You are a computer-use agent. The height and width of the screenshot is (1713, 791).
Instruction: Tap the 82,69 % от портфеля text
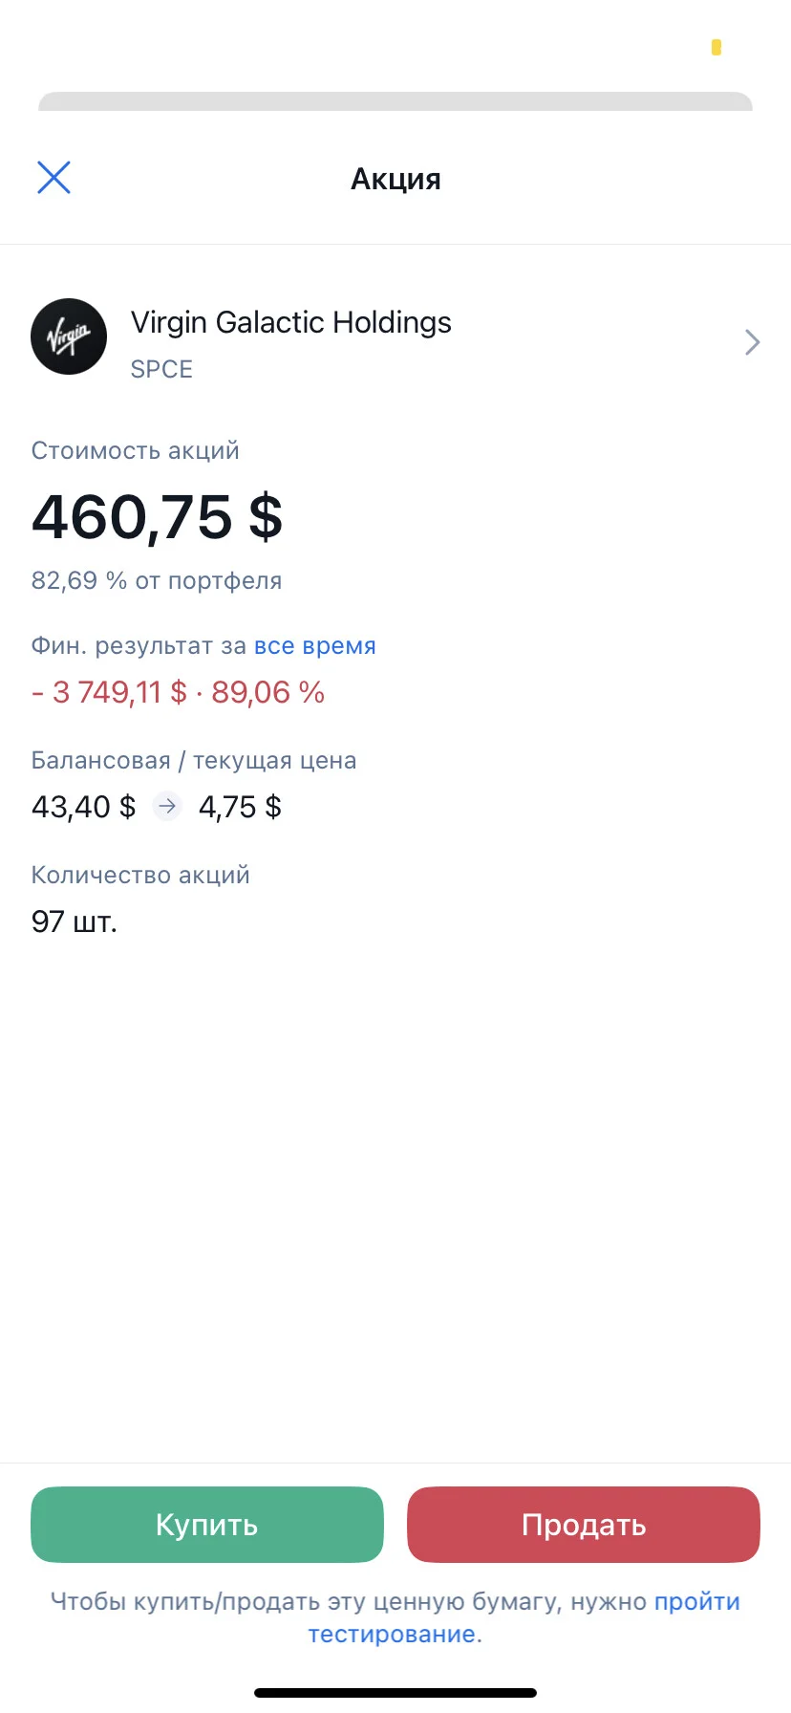coord(157,580)
